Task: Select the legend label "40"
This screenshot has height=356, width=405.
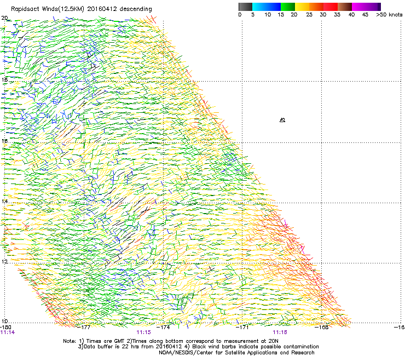Action: pyautogui.click(x=351, y=15)
